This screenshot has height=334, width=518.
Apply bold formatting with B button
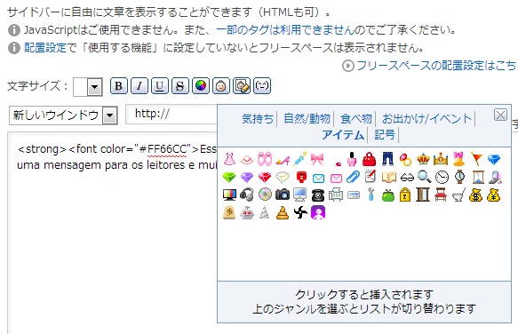coord(118,86)
